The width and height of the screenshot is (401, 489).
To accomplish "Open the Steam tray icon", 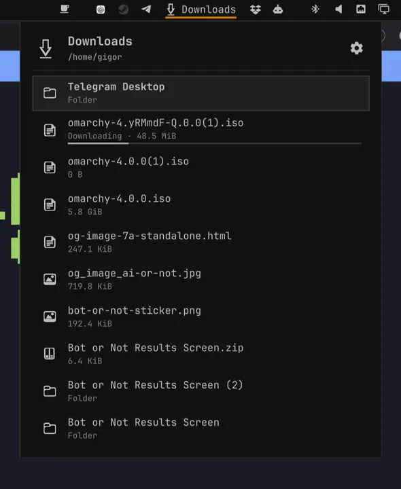I will pos(123,10).
